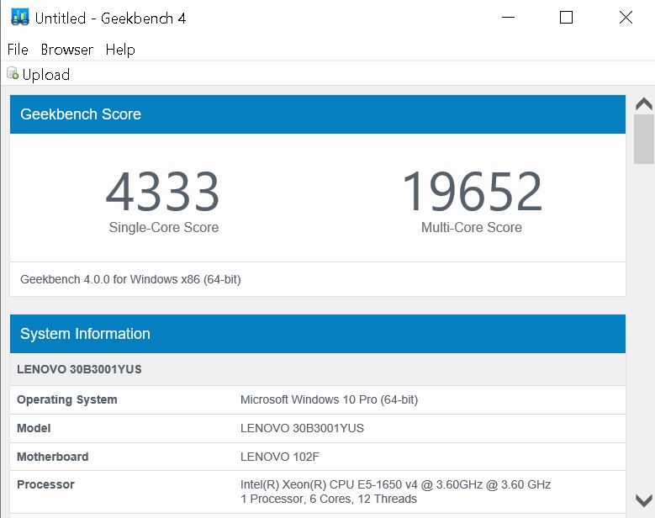Click the Operating System row value
Viewport: 655px width, 518px height.
(x=329, y=399)
